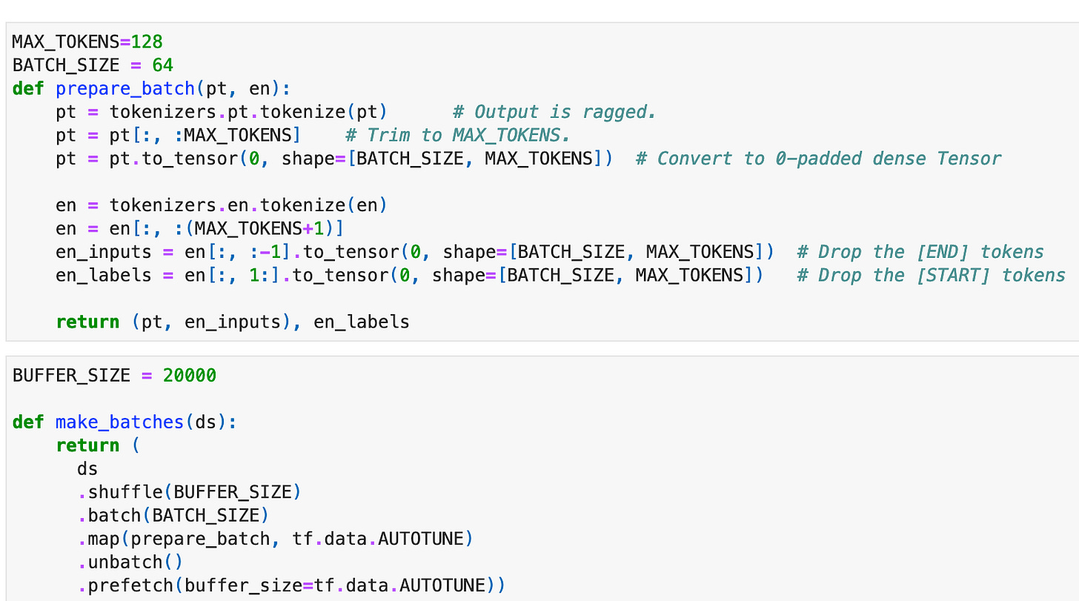Click the tokenizers.pt.tokenize(pt) code line
1079x601 pixels.
(222, 112)
